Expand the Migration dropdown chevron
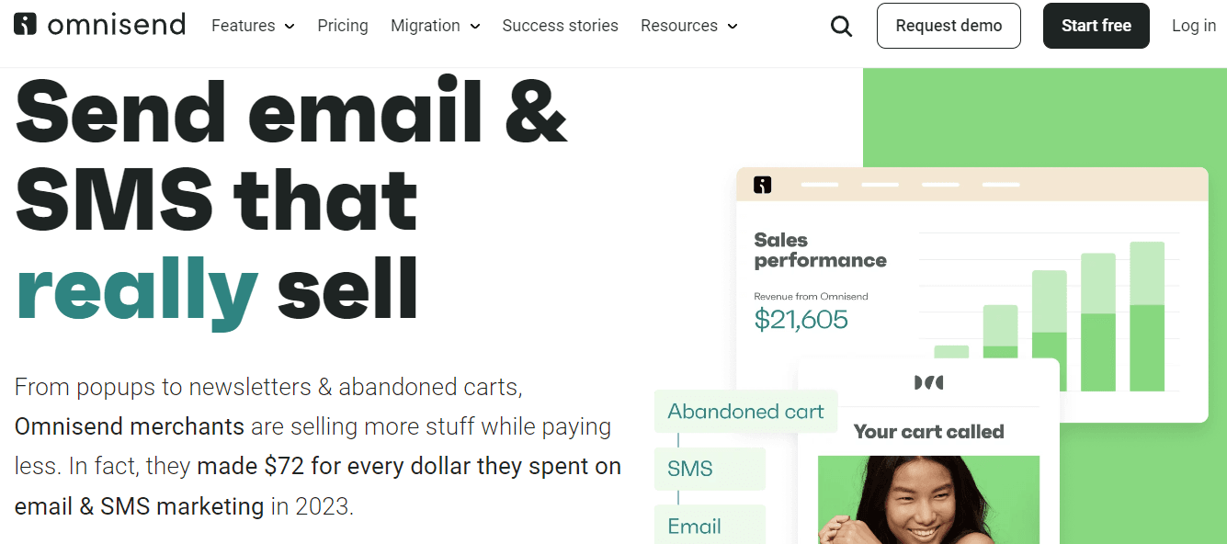This screenshot has width=1227, height=544. pyautogui.click(x=475, y=27)
